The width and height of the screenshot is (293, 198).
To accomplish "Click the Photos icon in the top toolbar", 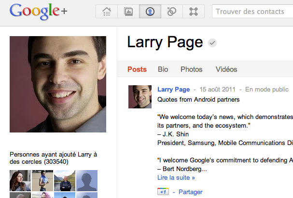I will tap(128, 12).
